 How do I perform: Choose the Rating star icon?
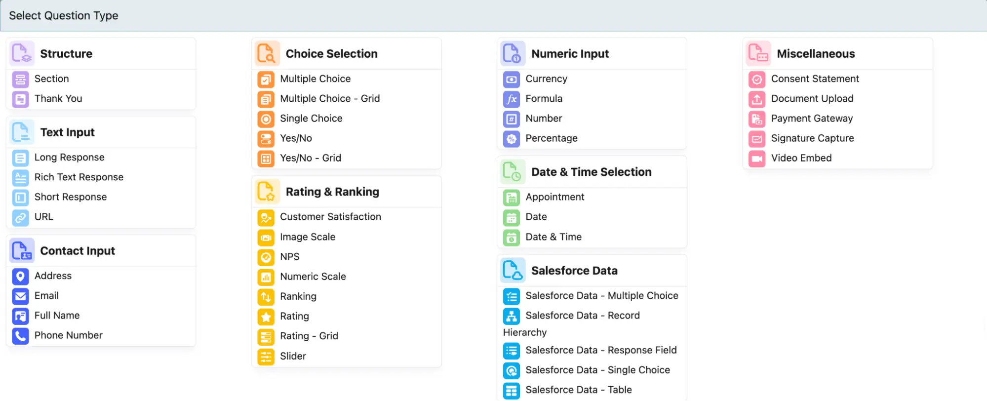click(x=266, y=317)
